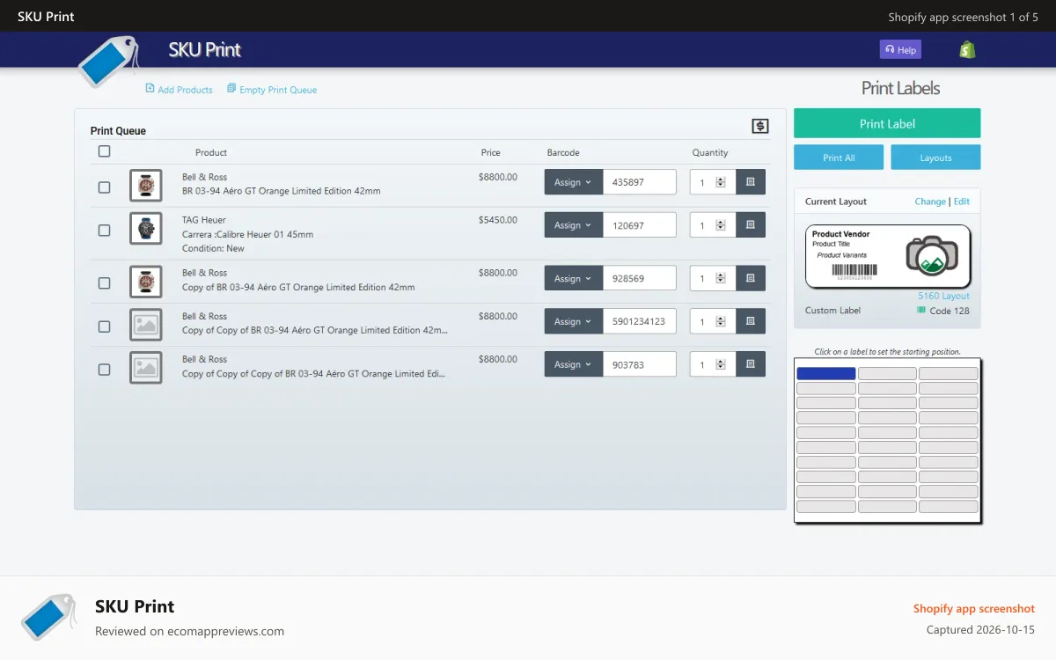Check the TAG Heuer Carrera row
The image size is (1056, 660).
[x=104, y=231]
